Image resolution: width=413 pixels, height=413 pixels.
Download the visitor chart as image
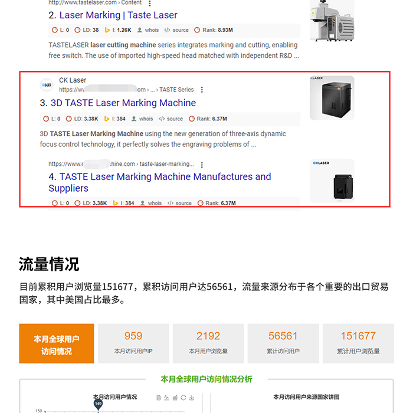tap(192, 398)
